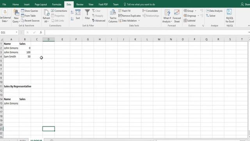The height and width of the screenshot is (141, 250).
Task: Select row 11 header
Action: coord(2,87)
